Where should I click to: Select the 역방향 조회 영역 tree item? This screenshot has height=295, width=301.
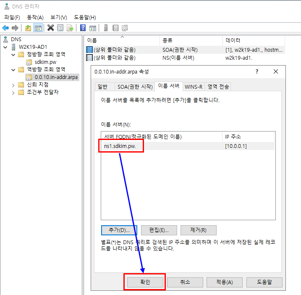tap(46, 69)
